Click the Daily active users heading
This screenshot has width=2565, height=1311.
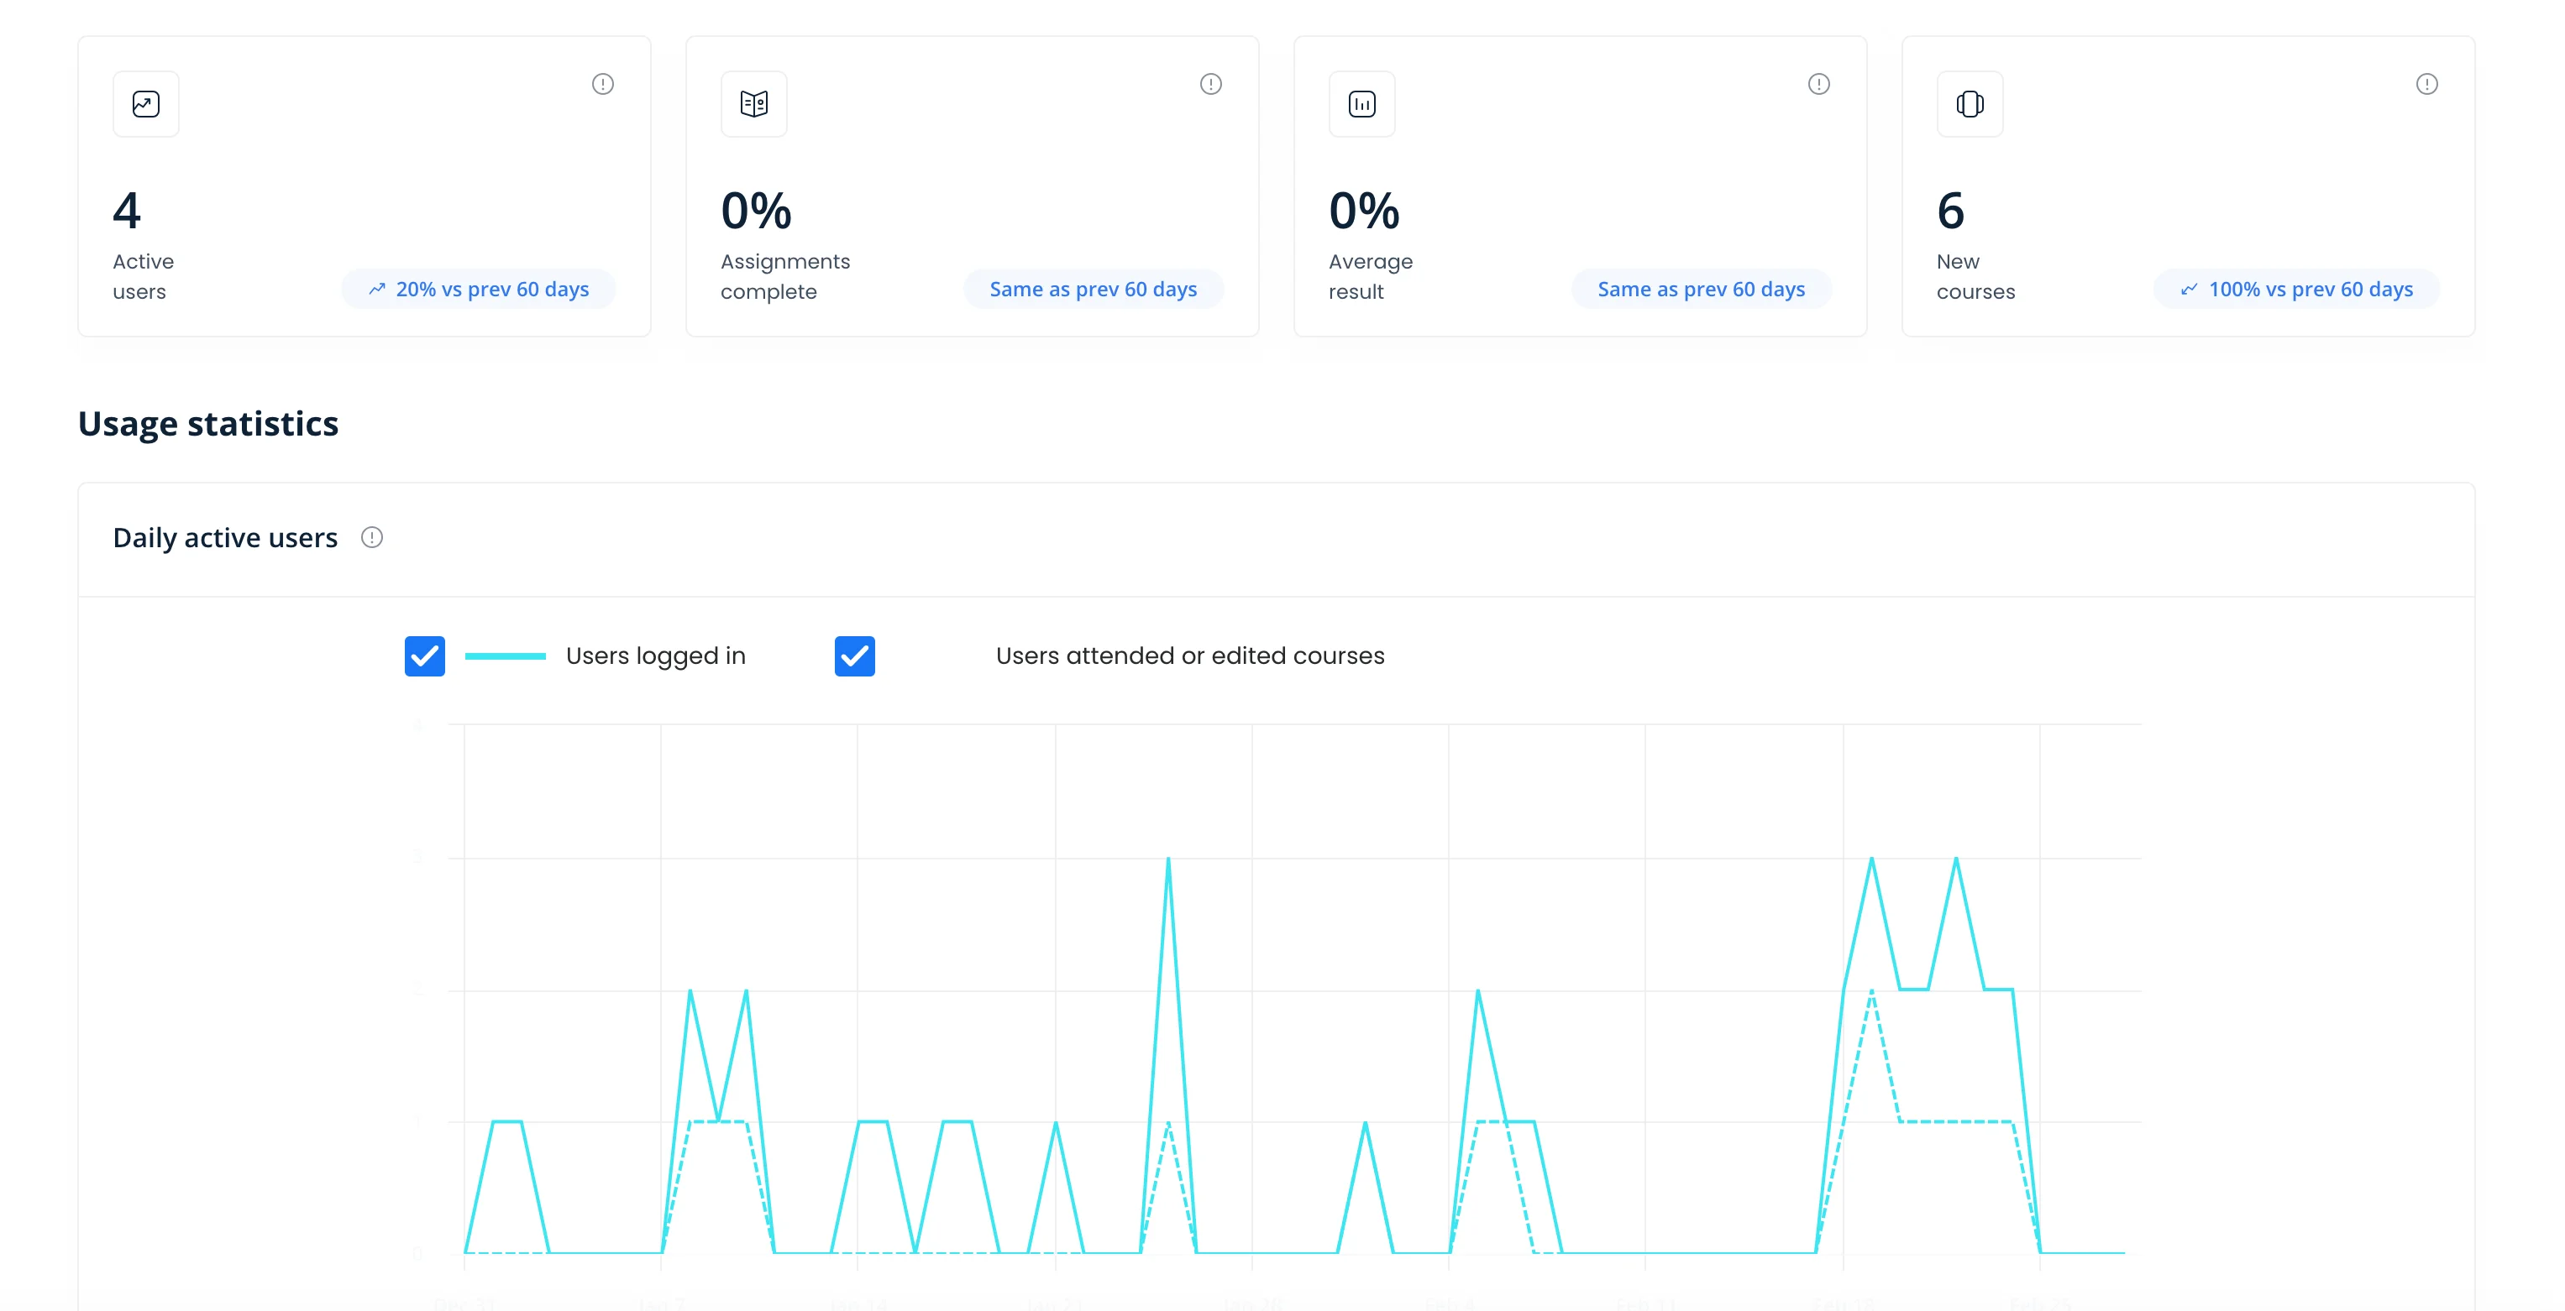pyautogui.click(x=225, y=537)
